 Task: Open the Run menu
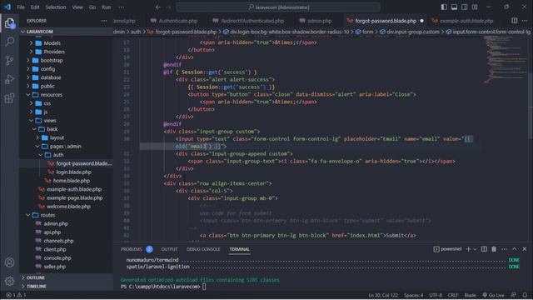(x=106, y=7)
